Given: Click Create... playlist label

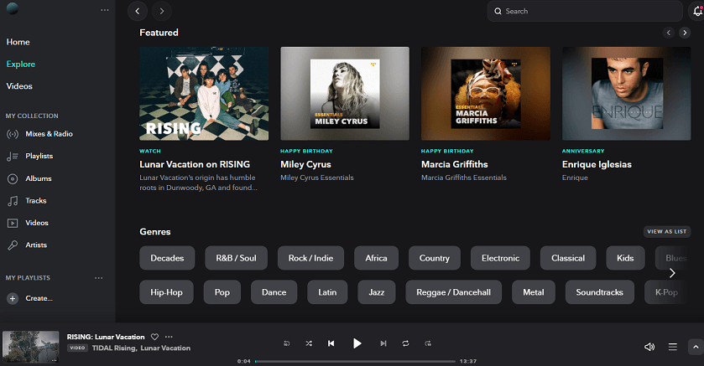Looking at the screenshot, I should pos(39,298).
